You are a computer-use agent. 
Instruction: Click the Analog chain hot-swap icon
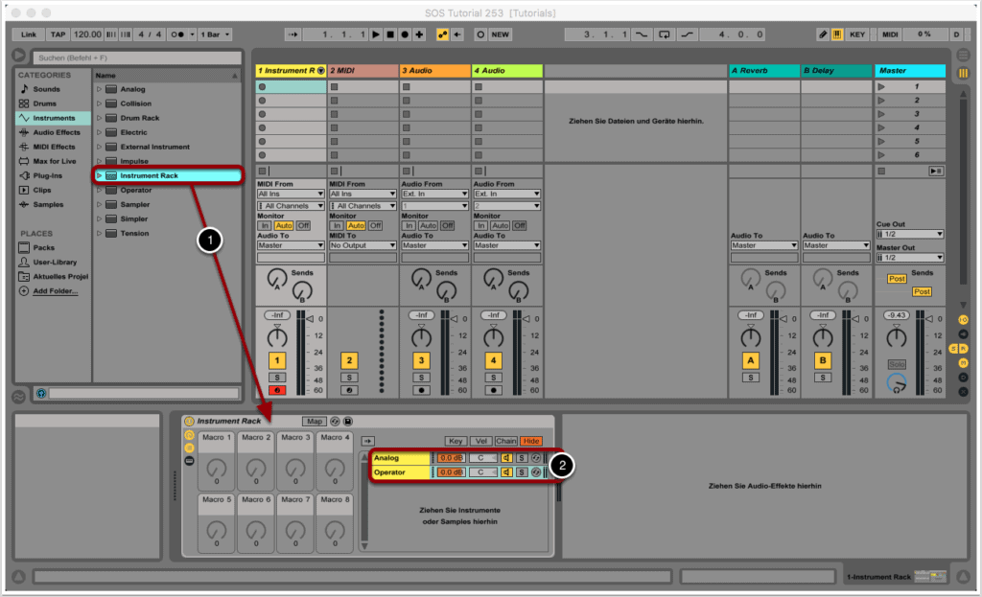coord(536,458)
